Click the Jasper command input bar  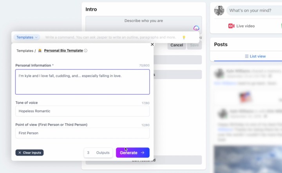click(x=110, y=38)
